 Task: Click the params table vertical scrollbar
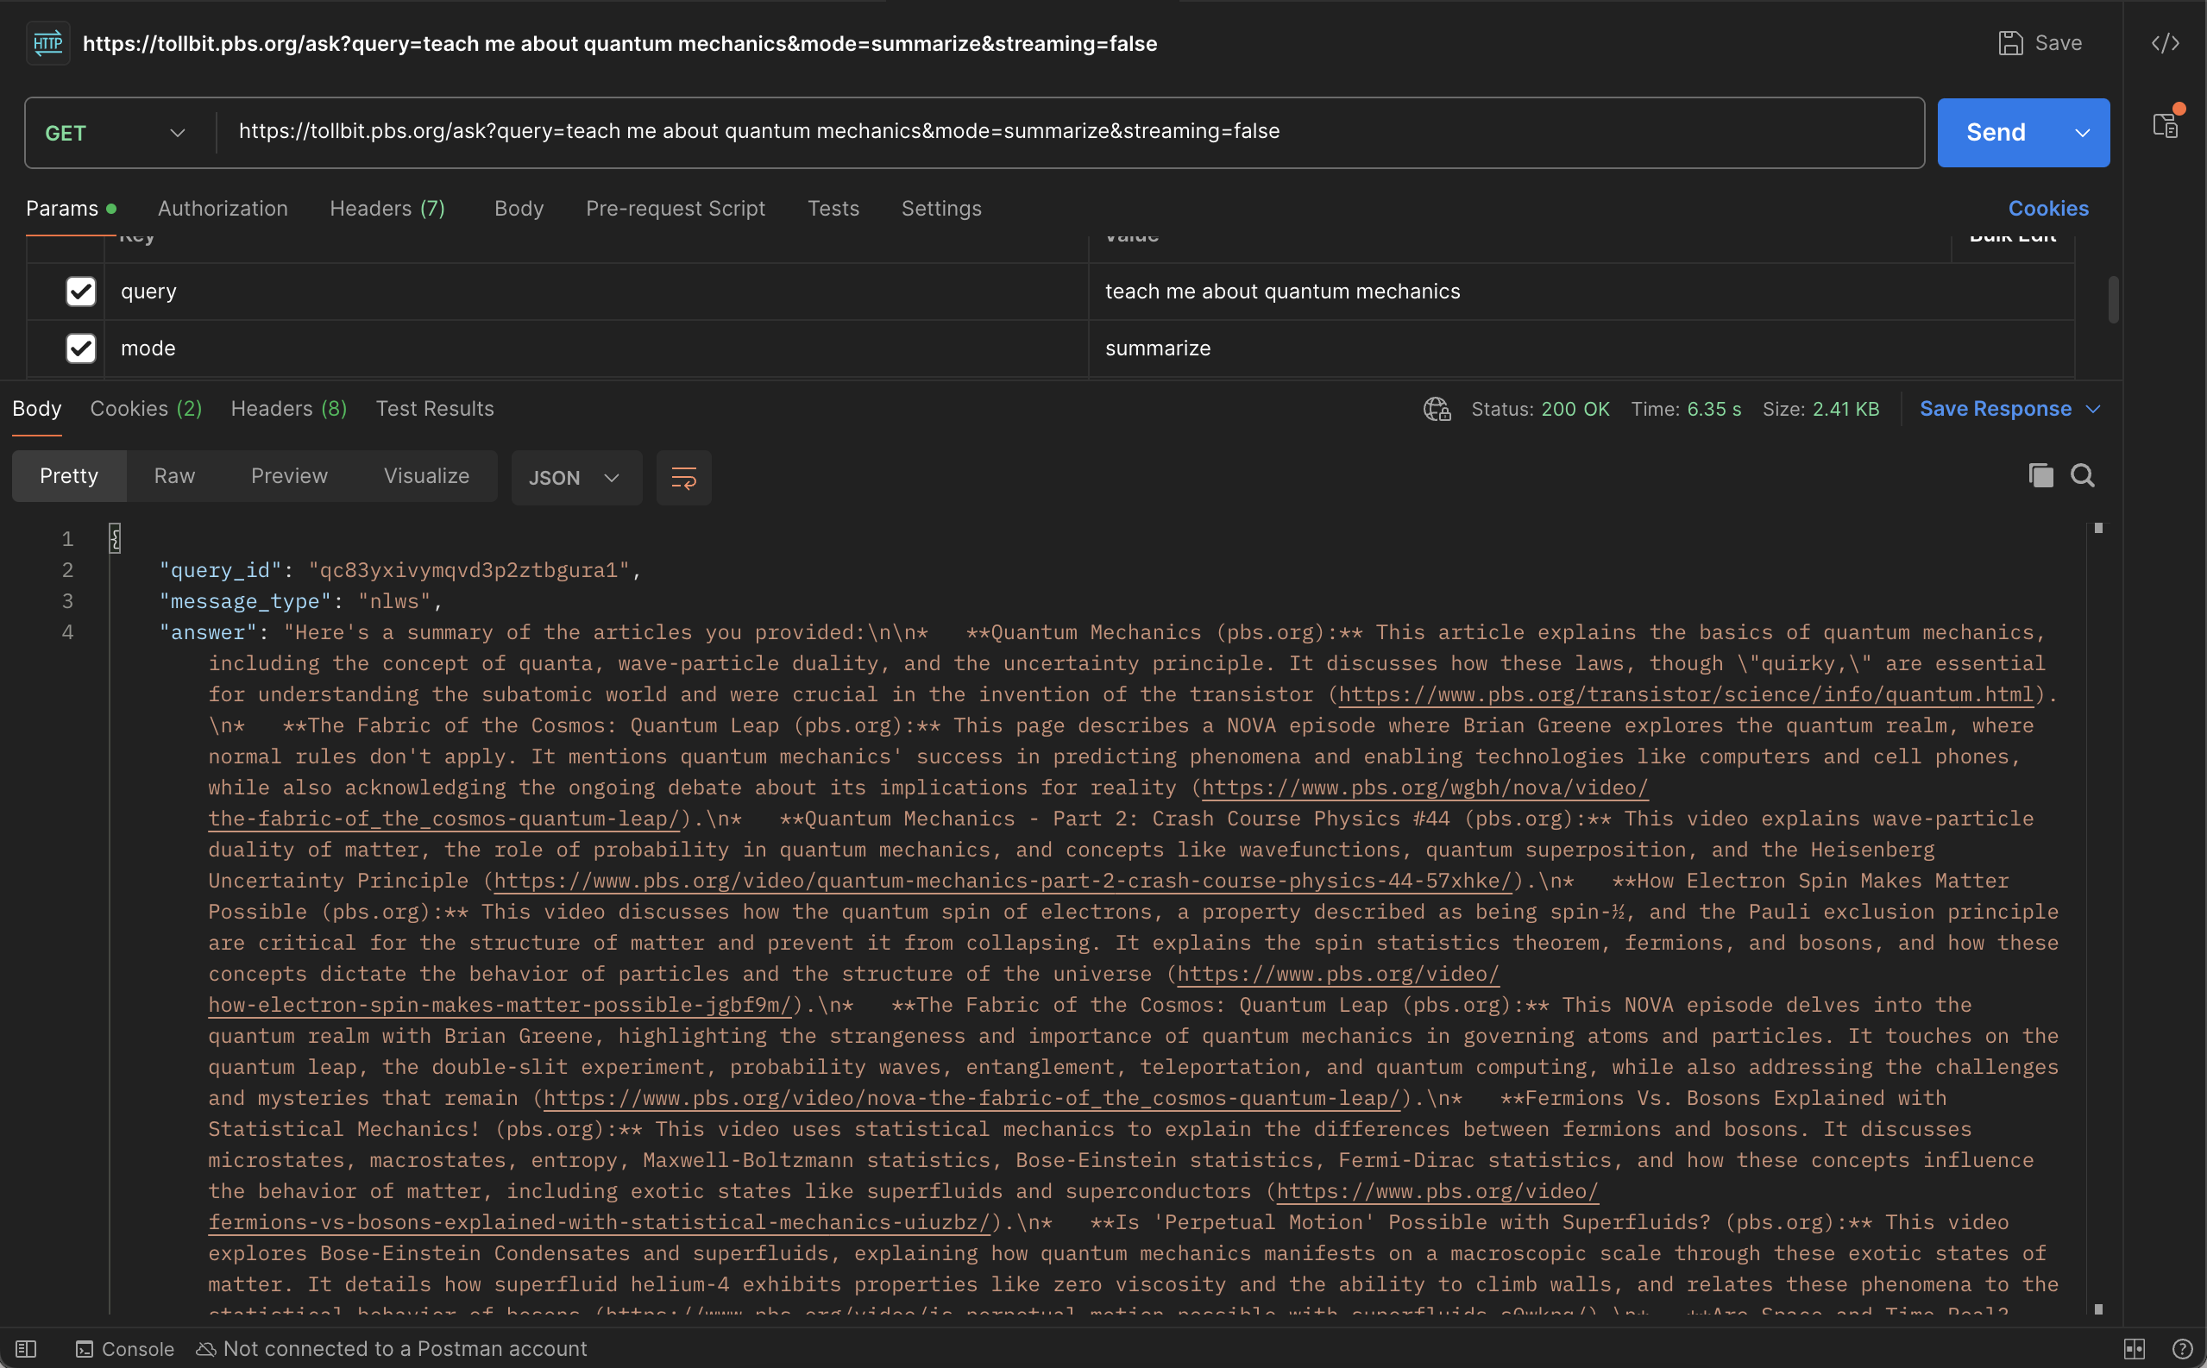[x=2113, y=299]
